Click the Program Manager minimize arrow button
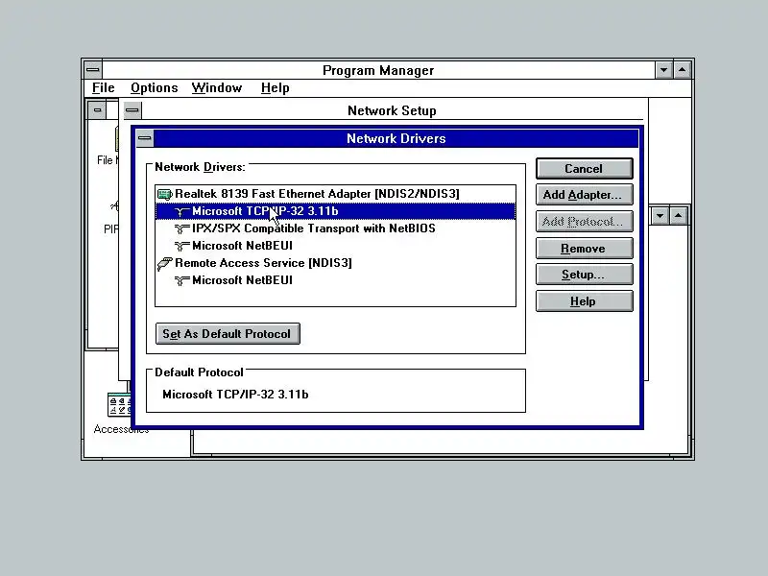 [x=663, y=70]
